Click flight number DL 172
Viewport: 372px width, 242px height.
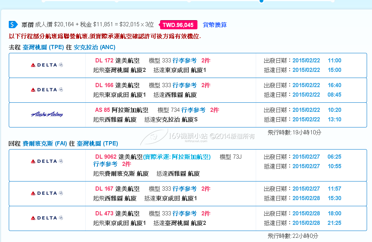click(x=104, y=61)
